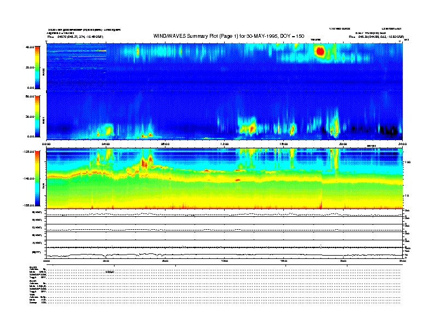Click the 10 tick label right of TNR panel
This screenshot has height=335, width=434.
(407, 196)
